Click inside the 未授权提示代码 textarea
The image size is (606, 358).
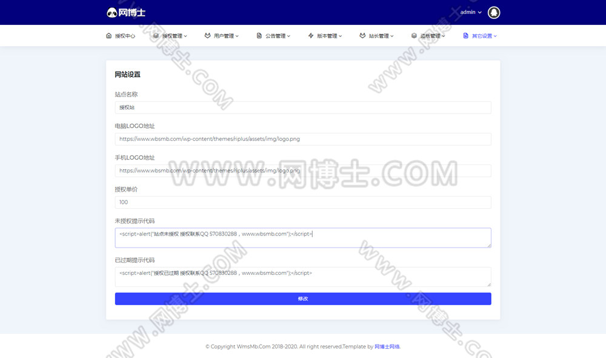pos(303,238)
